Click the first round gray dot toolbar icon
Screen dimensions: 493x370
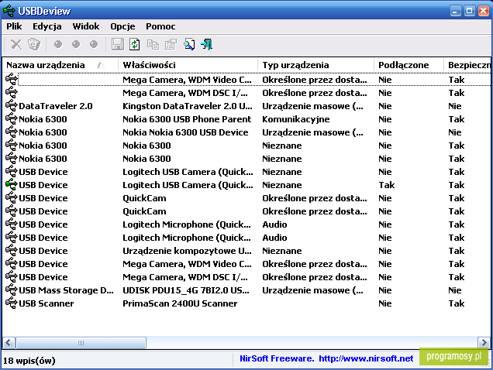point(58,44)
